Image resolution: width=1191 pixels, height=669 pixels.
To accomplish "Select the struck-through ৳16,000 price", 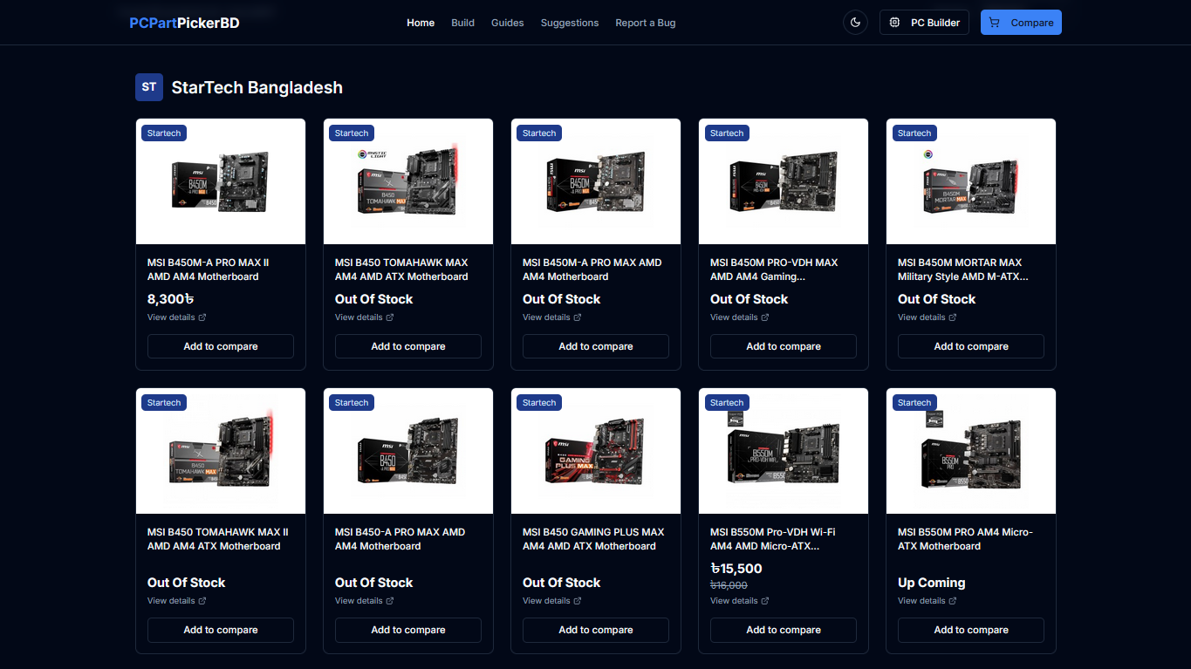I will (729, 585).
